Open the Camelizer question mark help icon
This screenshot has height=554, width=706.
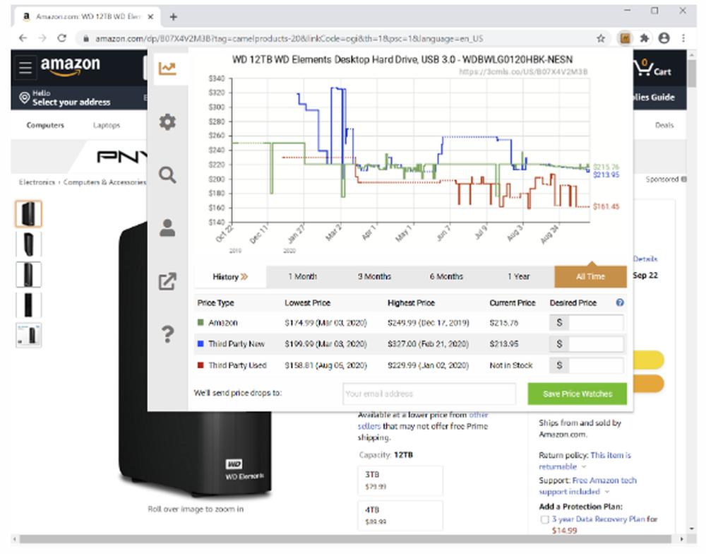click(167, 334)
